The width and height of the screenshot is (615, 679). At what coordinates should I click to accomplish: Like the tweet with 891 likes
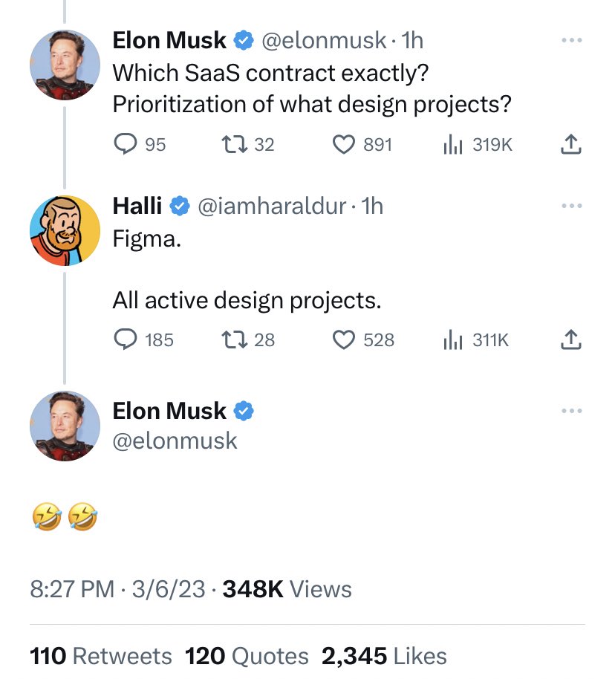[x=343, y=144]
